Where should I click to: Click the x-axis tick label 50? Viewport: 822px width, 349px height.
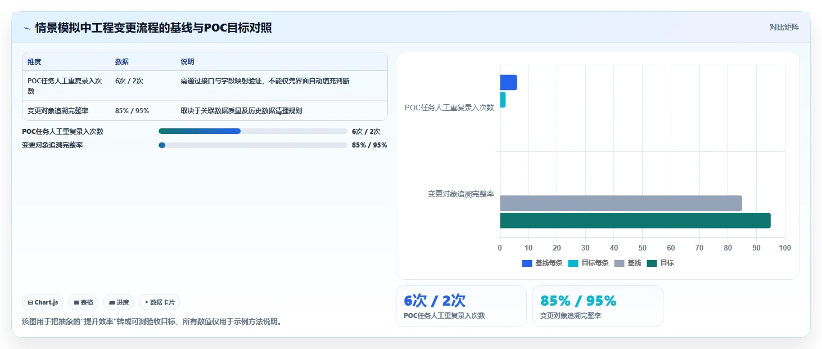coord(643,248)
